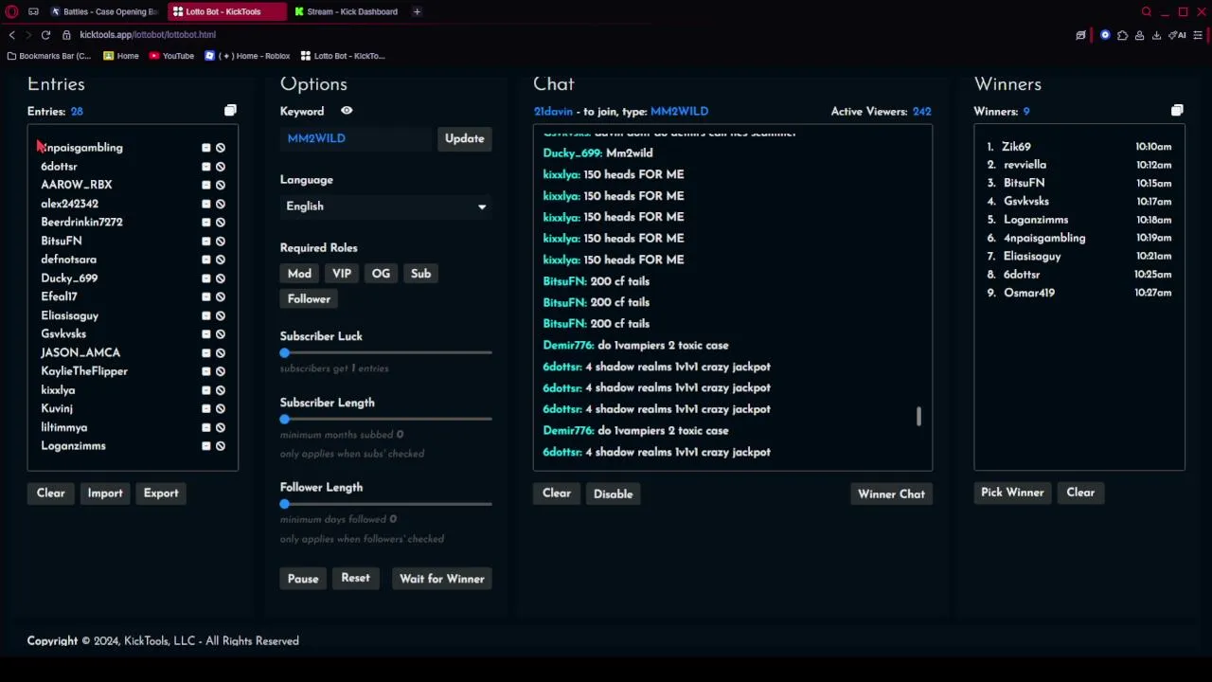
Task: Remove kixxlya entry with minus icon
Action: click(205, 390)
